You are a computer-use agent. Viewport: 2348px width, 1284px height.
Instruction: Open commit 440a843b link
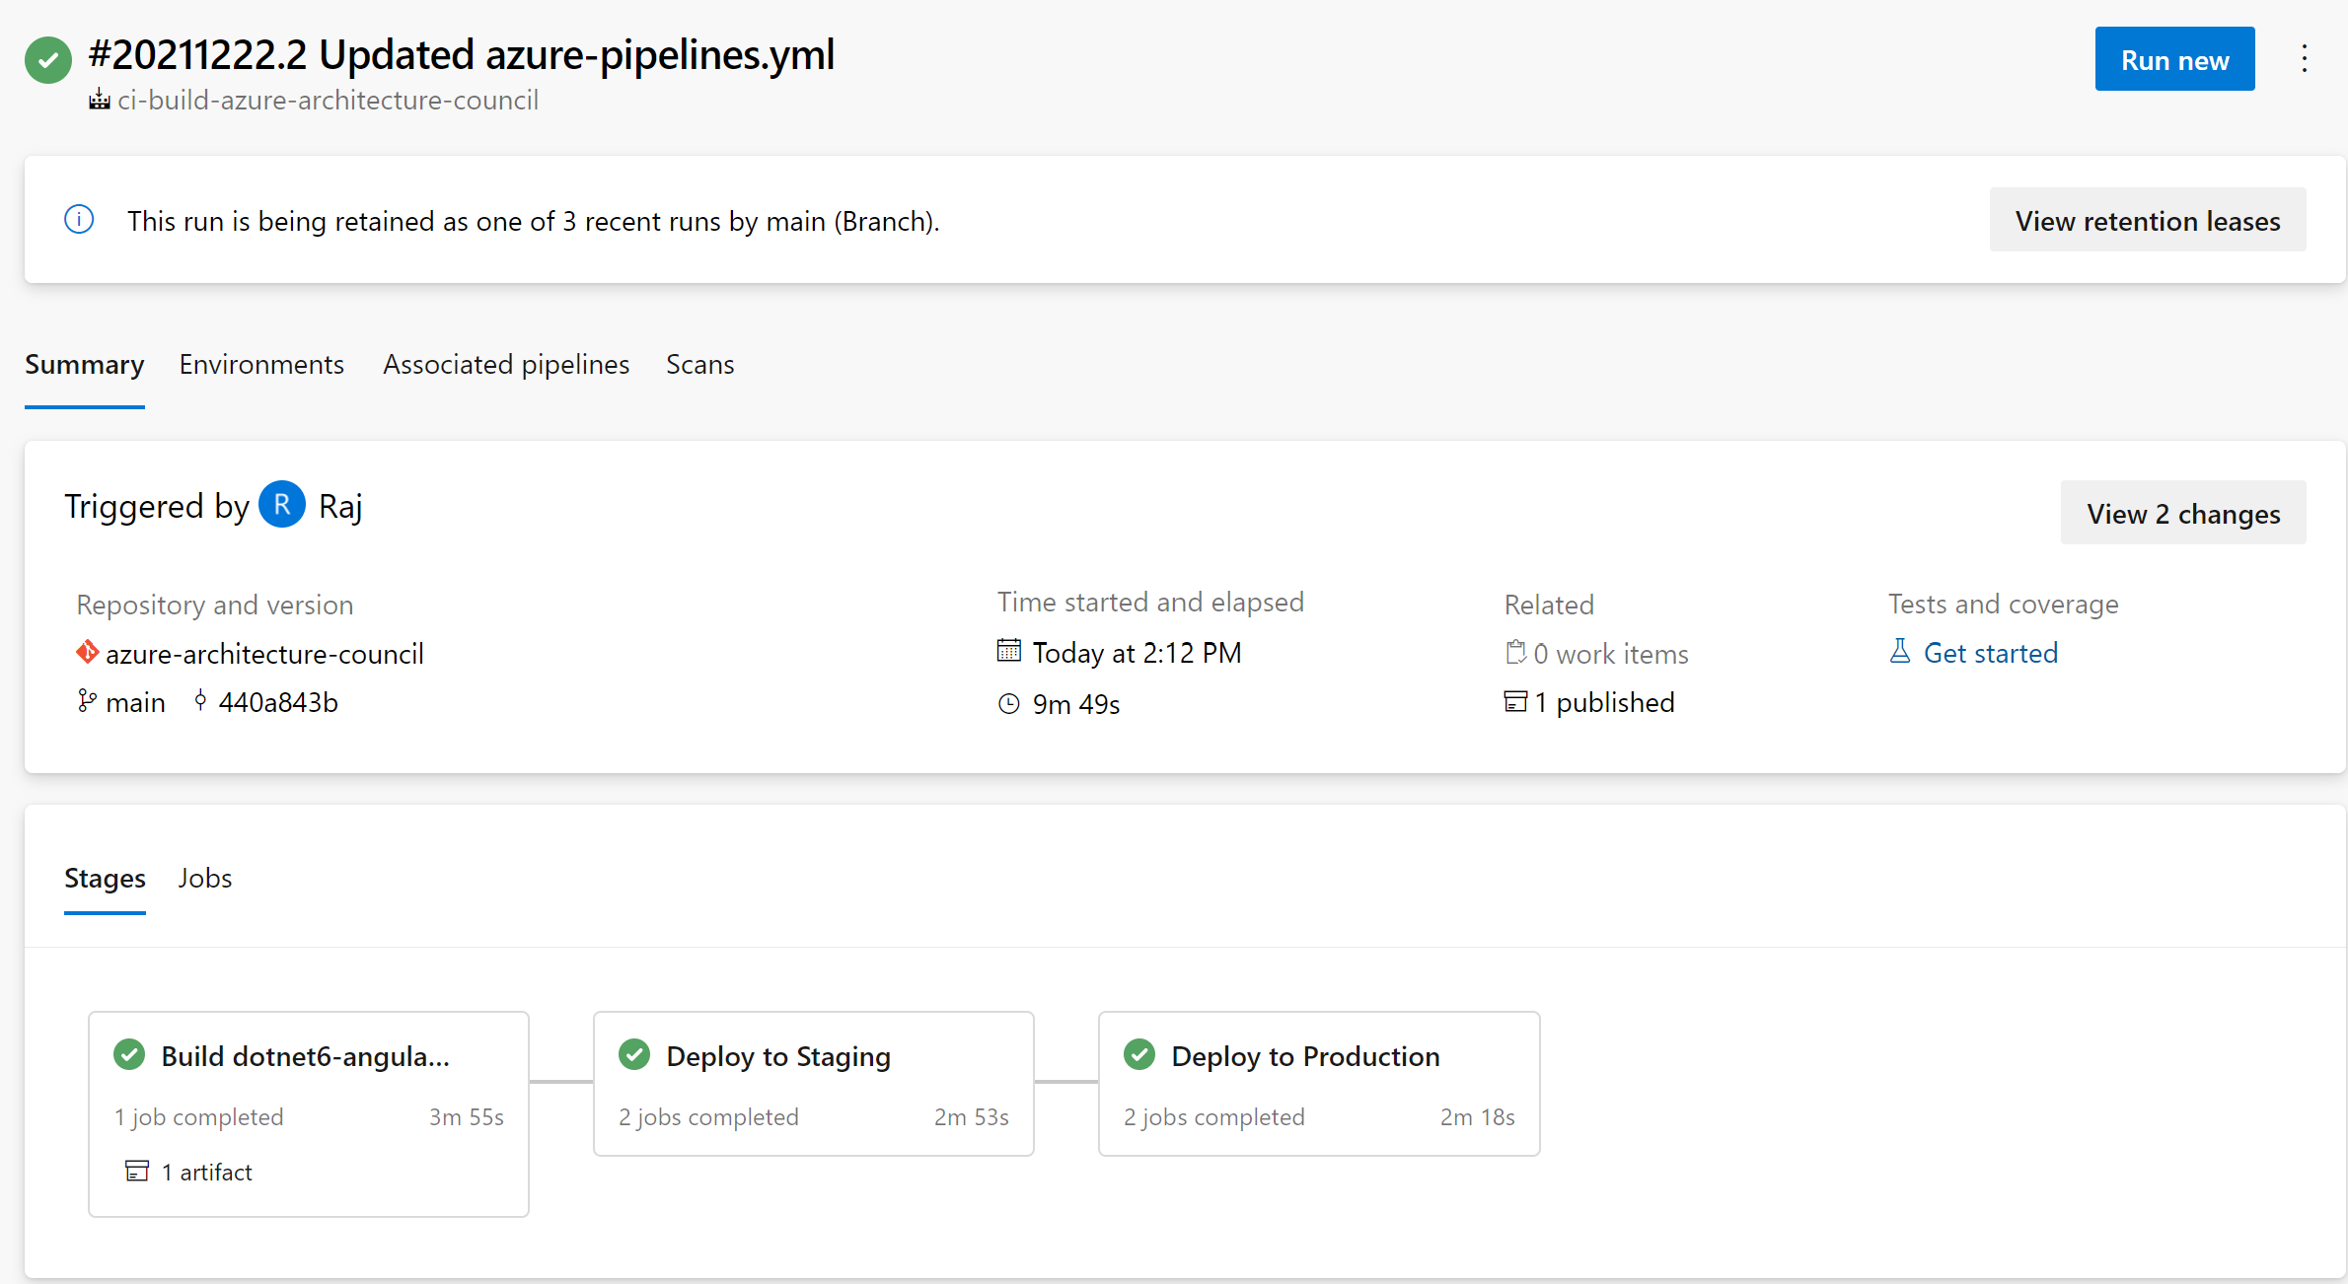point(277,702)
